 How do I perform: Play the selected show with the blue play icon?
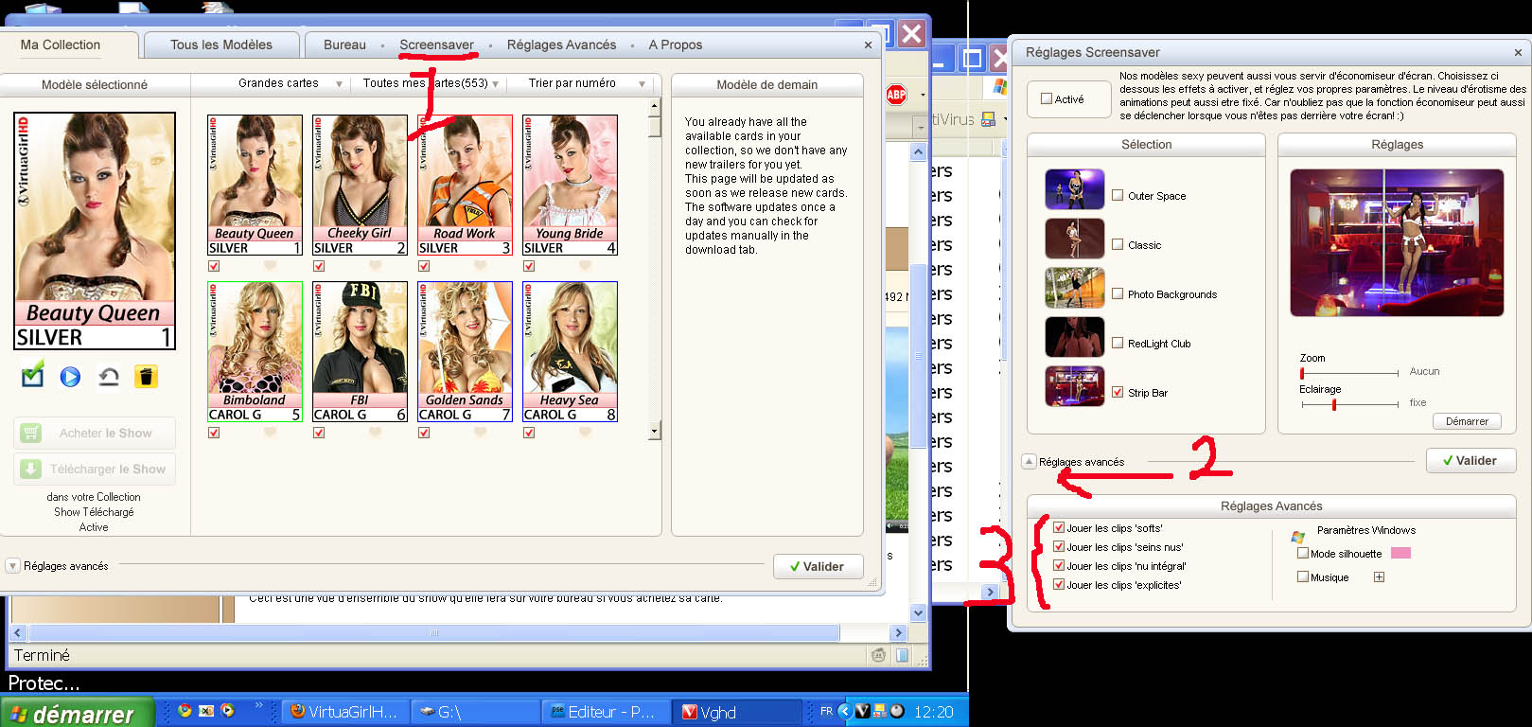click(x=70, y=377)
